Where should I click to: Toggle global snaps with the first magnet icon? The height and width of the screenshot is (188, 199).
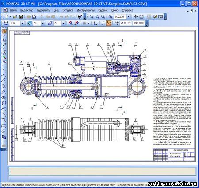[x=71, y=23]
